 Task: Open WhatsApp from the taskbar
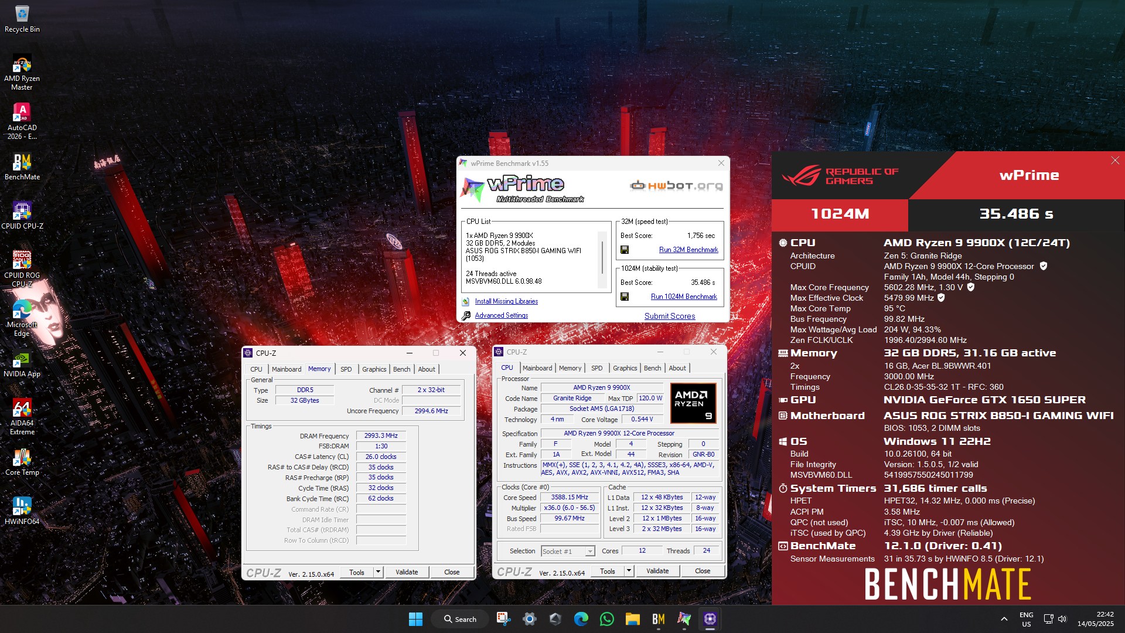click(606, 619)
